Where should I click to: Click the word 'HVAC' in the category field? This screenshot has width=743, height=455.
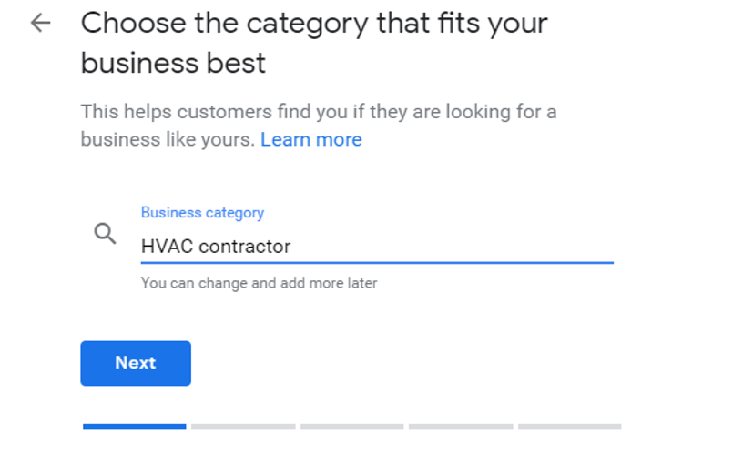[168, 247]
